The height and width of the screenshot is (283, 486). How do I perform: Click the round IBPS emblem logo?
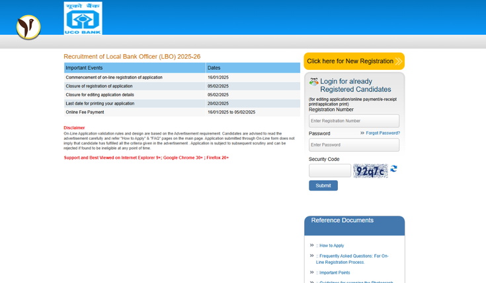28,27
